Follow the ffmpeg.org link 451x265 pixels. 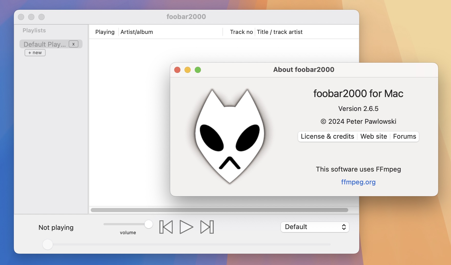[358, 182]
